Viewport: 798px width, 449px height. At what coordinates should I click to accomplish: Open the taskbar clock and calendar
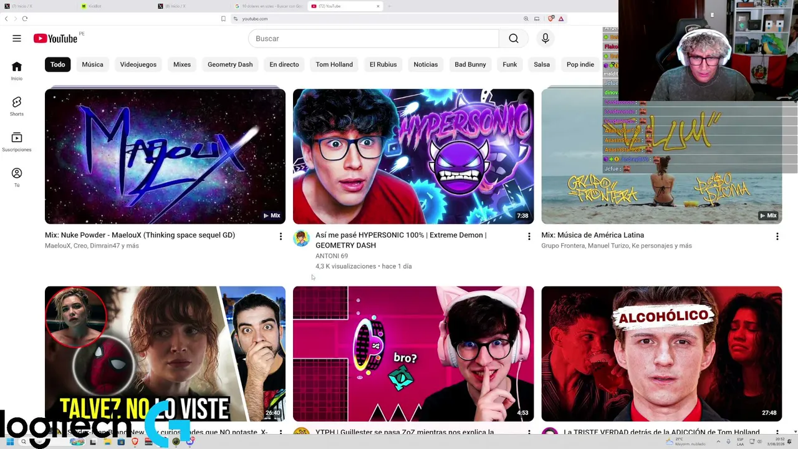775,442
